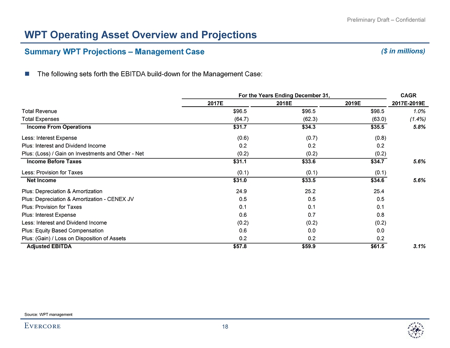Select the 2019E Adjusted EBITDA value $61.5
Screen dimensions: 450x348
point(378,246)
